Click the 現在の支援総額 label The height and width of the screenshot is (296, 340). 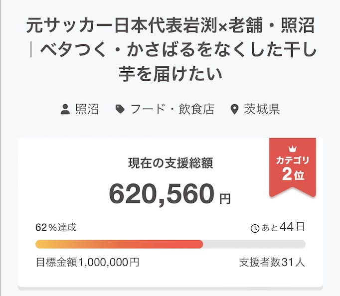click(170, 163)
